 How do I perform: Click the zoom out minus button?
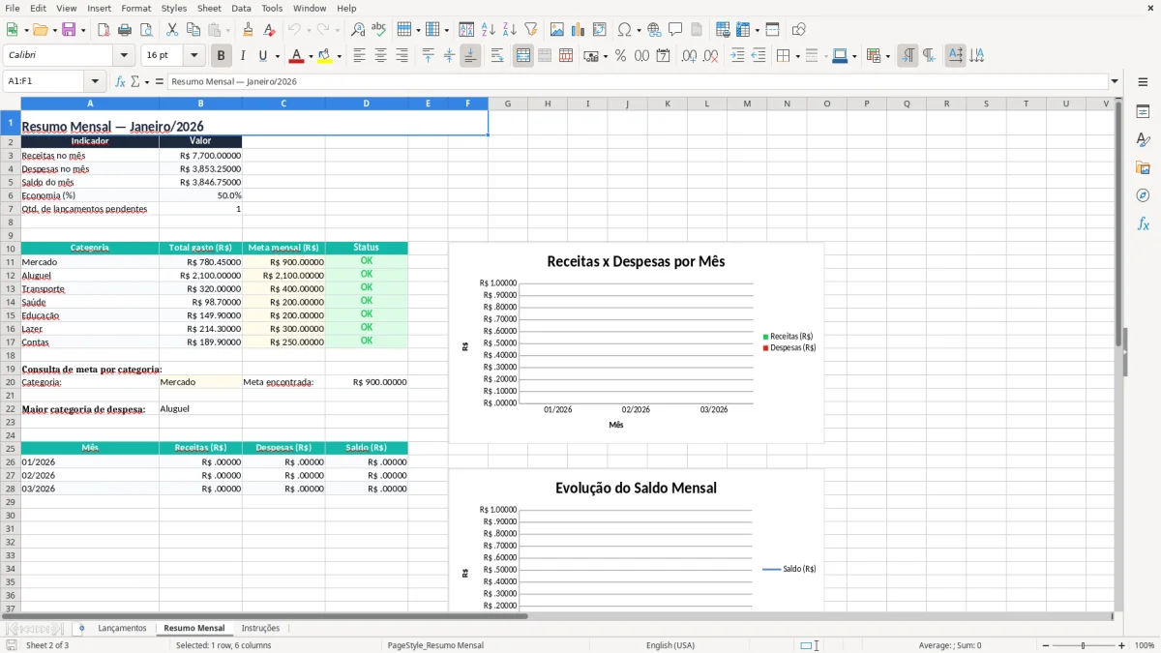1047,645
